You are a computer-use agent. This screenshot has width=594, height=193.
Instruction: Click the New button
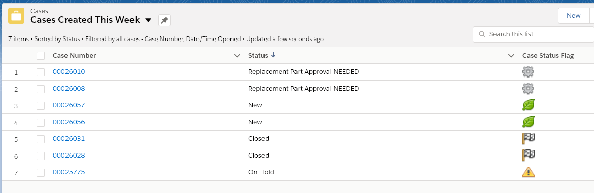point(574,16)
